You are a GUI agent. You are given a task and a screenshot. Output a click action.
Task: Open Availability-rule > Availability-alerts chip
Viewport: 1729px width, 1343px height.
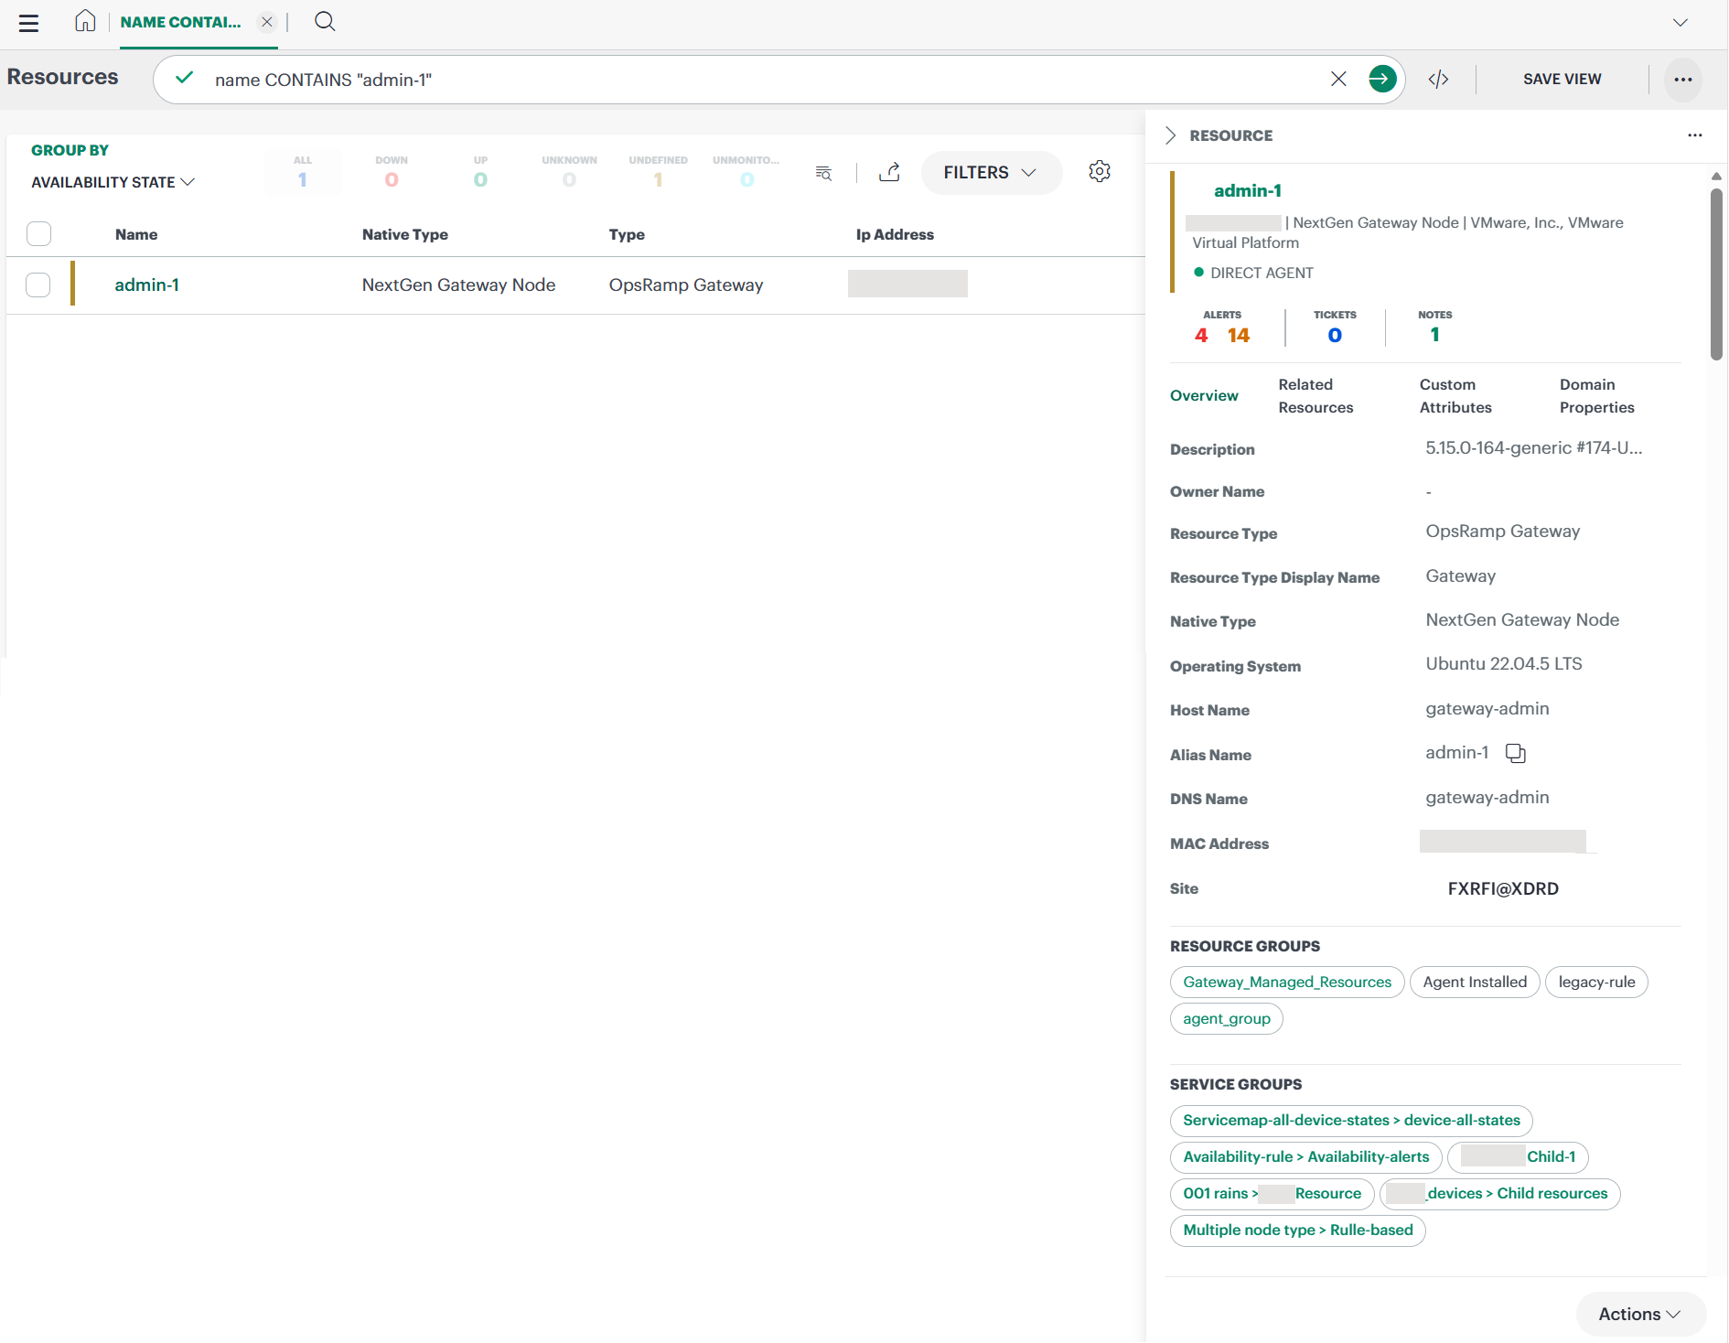[x=1306, y=1156]
